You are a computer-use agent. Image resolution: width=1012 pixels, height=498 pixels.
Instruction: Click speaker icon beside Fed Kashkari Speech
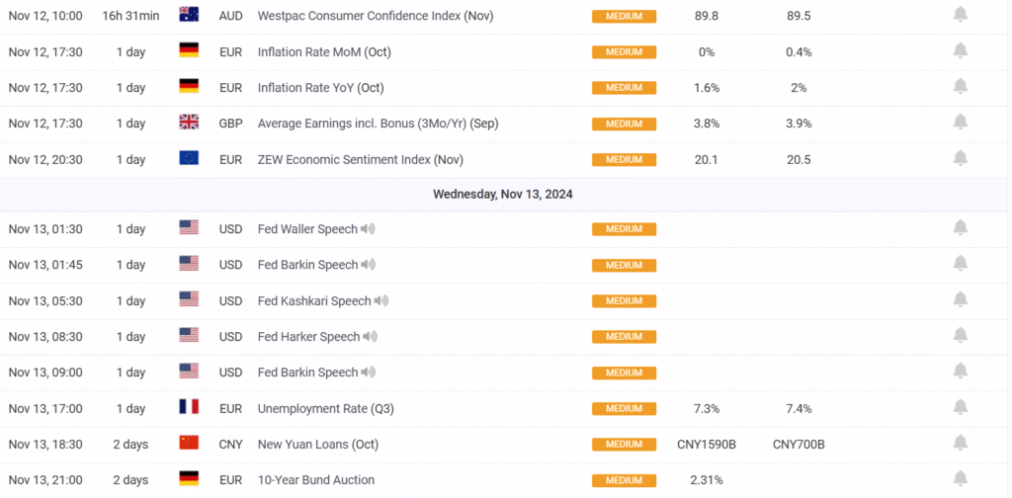(x=381, y=301)
